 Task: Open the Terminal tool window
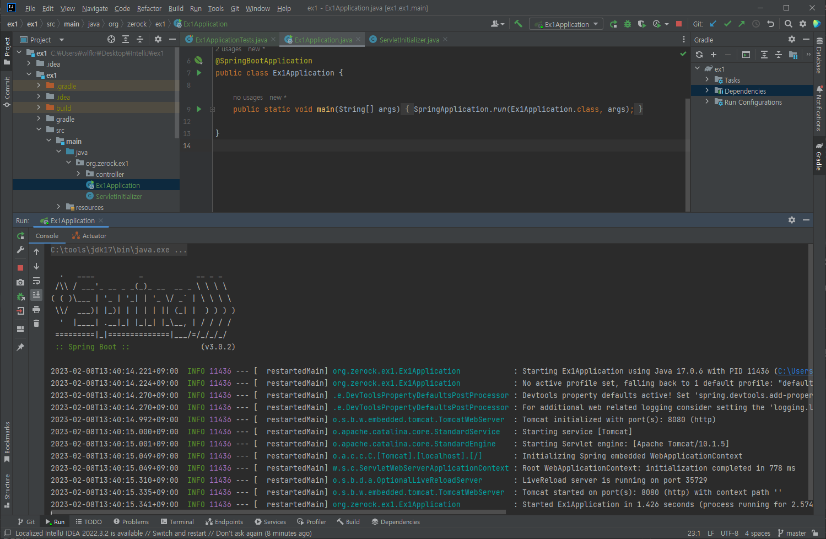177,522
